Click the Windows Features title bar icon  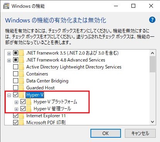(6, 6)
